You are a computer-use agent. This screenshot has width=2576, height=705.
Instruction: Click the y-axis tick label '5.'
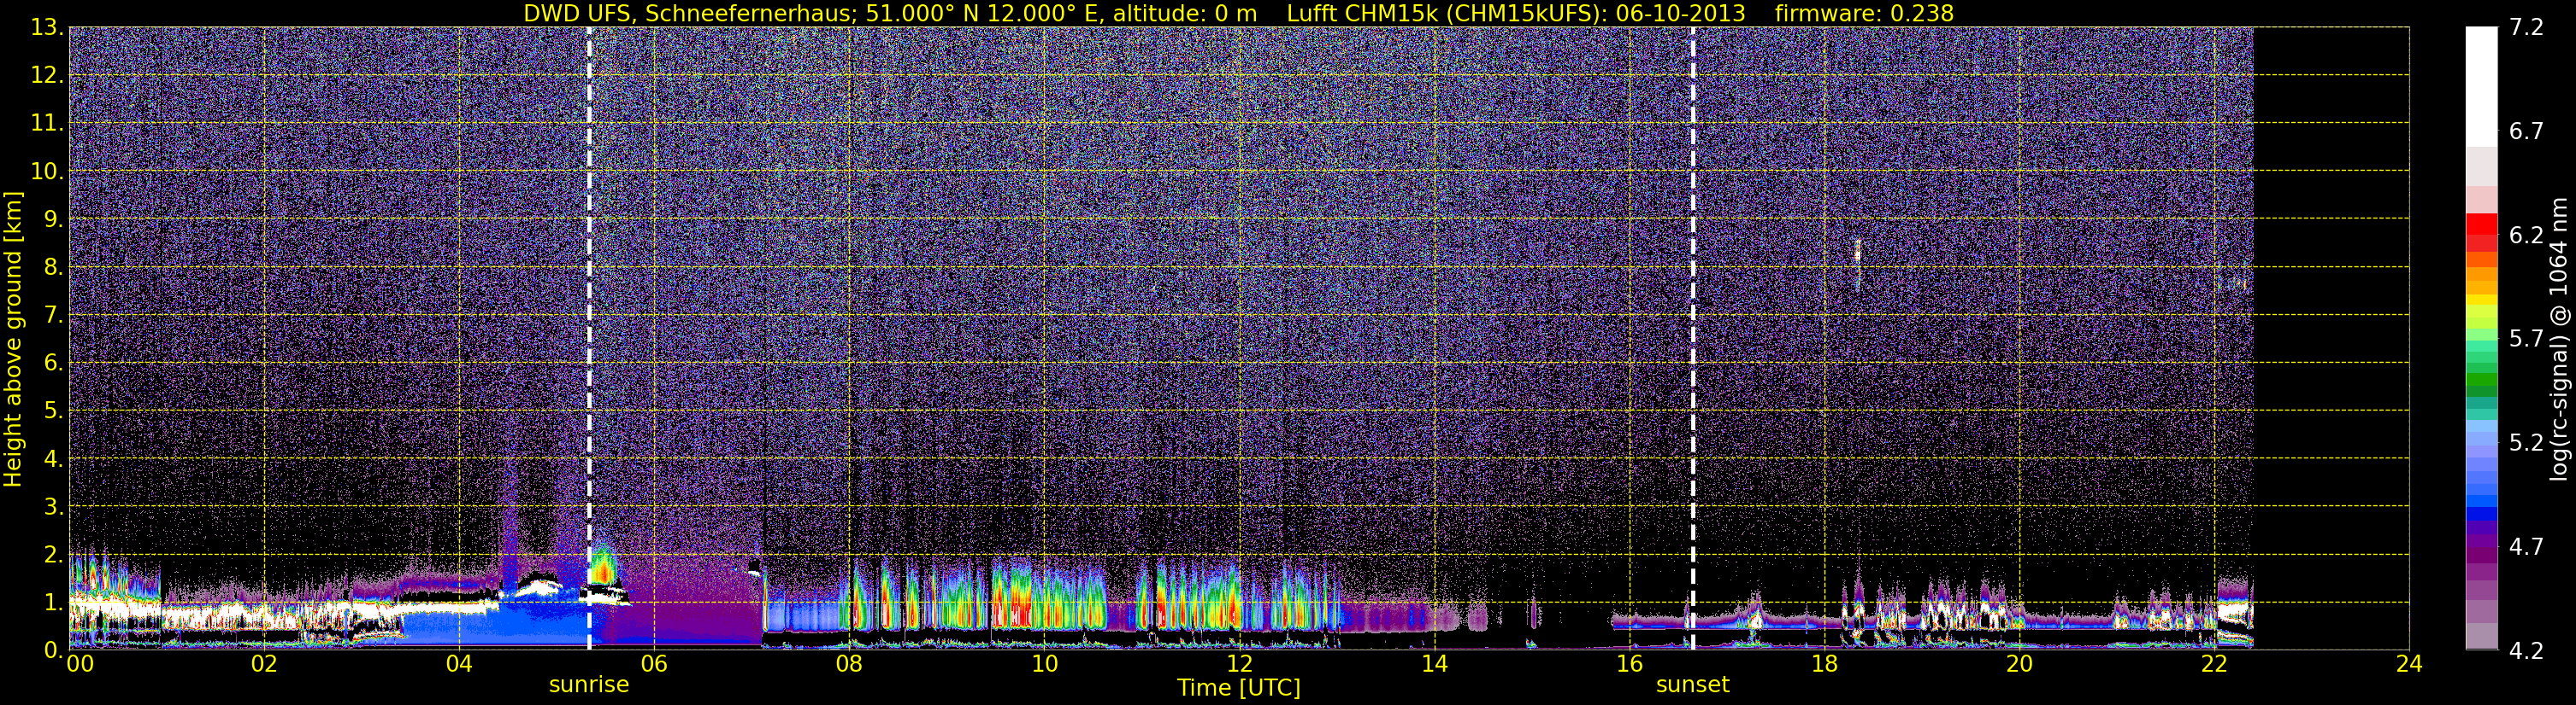pos(53,411)
